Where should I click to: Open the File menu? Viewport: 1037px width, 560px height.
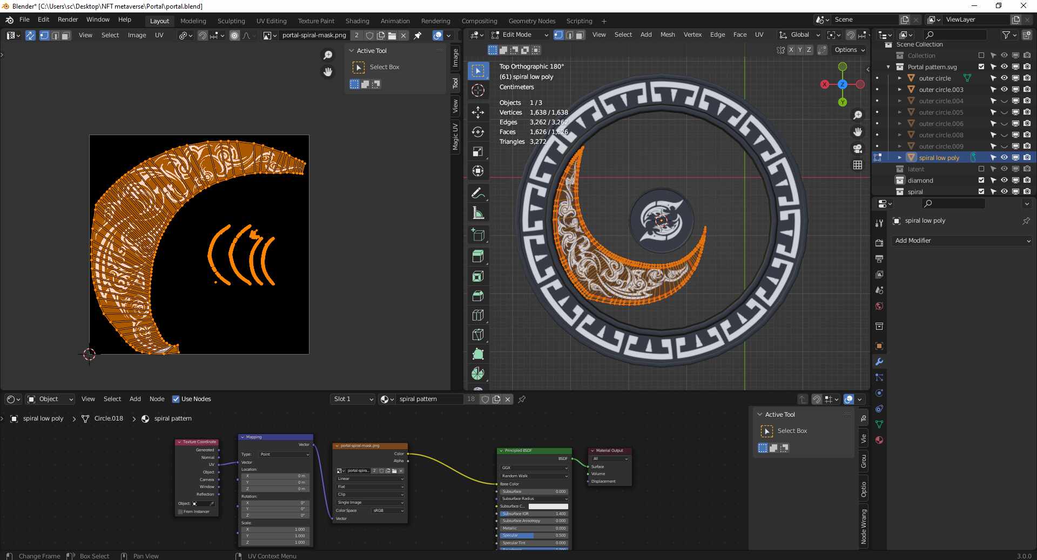pos(24,19)
